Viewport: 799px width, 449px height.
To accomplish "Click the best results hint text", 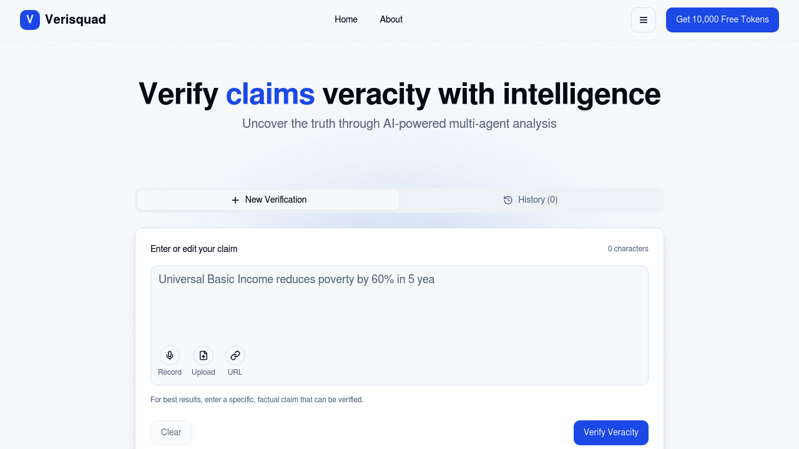I will (257, 400).
